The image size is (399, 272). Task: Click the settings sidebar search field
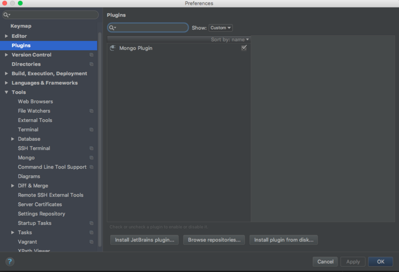[x=50, y=15]
